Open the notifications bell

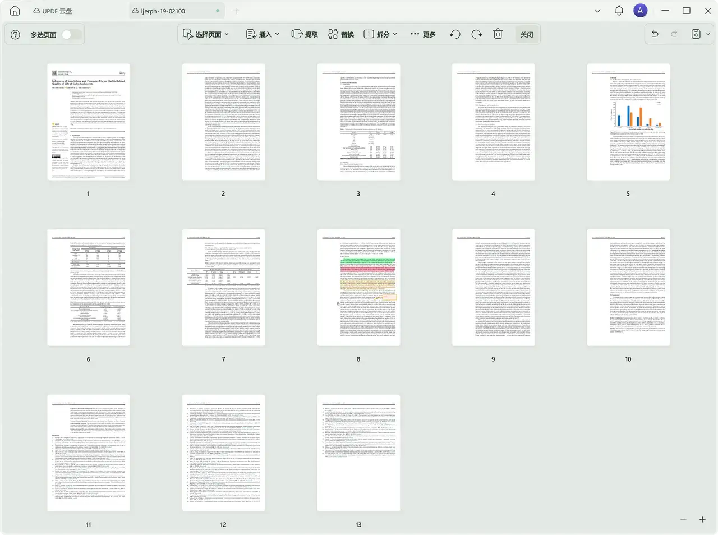coord(619,11)
